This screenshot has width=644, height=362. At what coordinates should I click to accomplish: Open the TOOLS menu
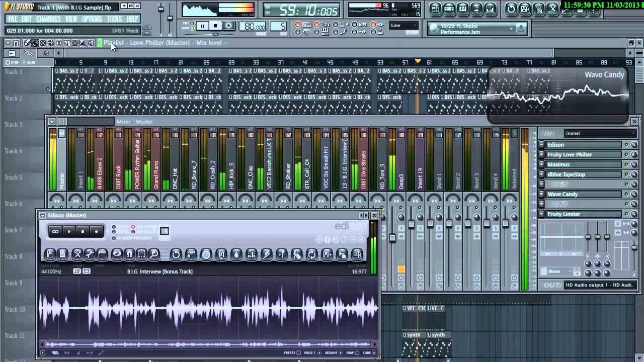click(115, 19)
